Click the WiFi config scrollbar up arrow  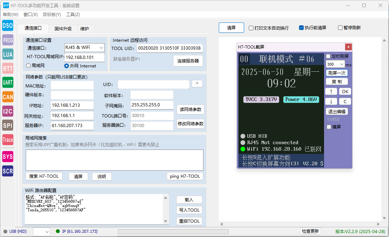[166, 198]
